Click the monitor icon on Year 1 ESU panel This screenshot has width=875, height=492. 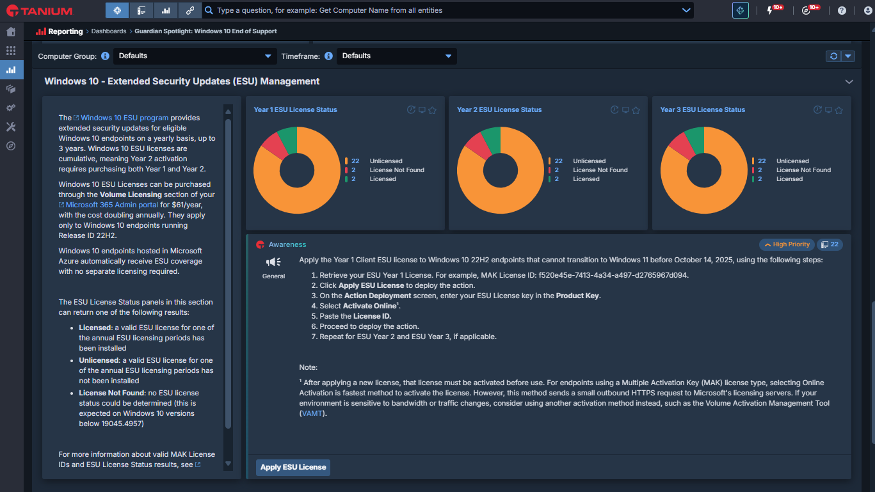point(422,110)
